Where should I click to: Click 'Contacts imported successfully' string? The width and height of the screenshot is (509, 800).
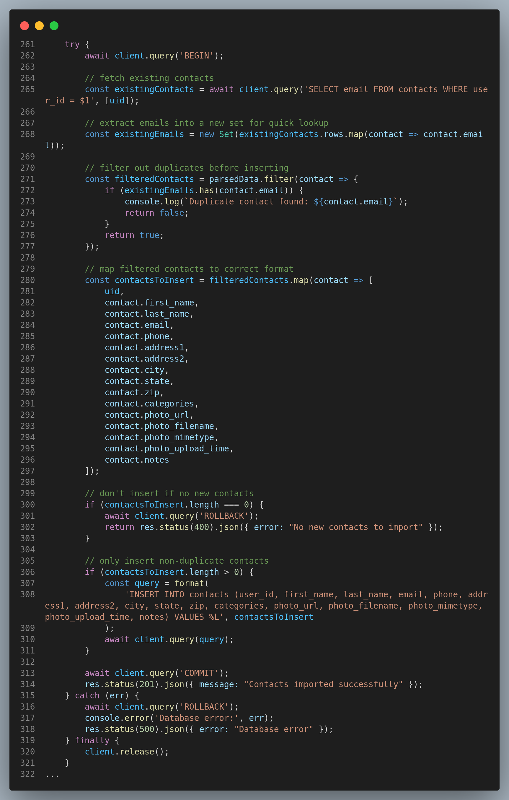tap(324, 684)
